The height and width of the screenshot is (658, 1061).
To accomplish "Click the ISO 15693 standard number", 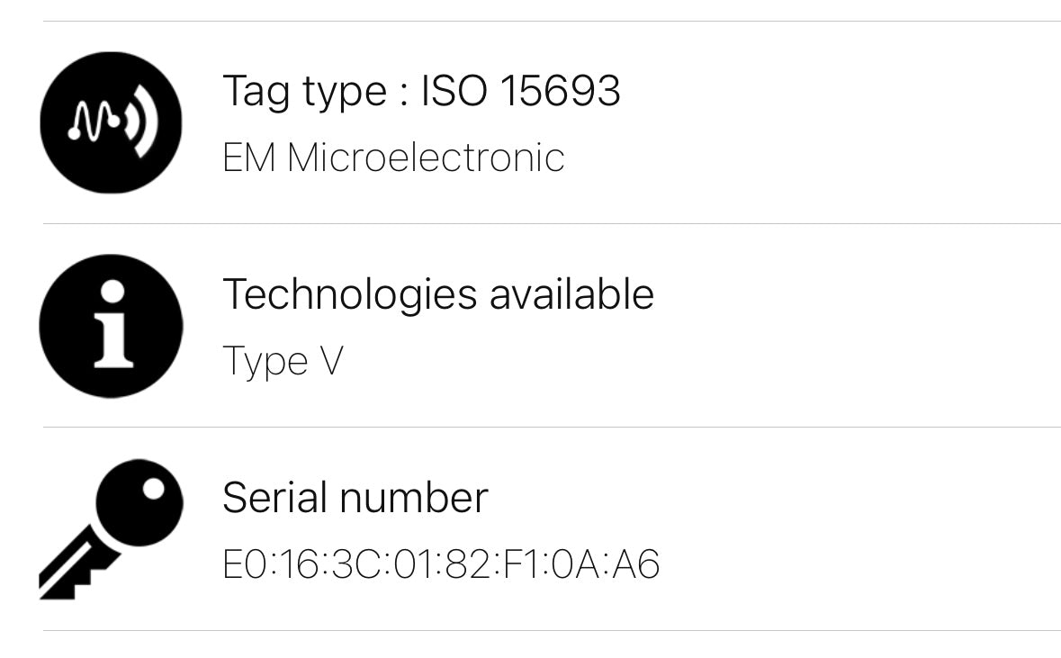I will click(x=520, y=91).
